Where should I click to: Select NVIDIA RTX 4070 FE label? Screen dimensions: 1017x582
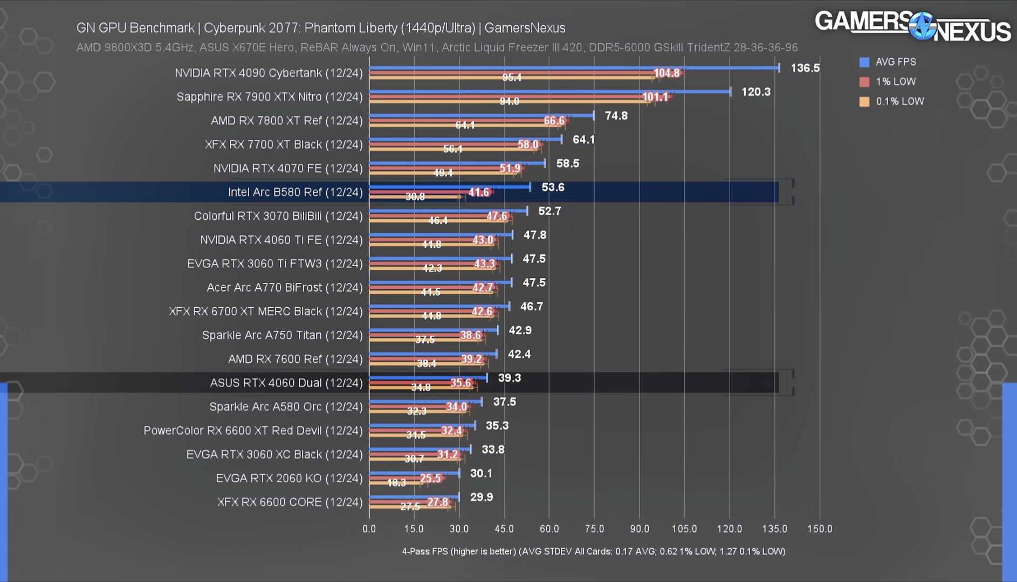288,168
